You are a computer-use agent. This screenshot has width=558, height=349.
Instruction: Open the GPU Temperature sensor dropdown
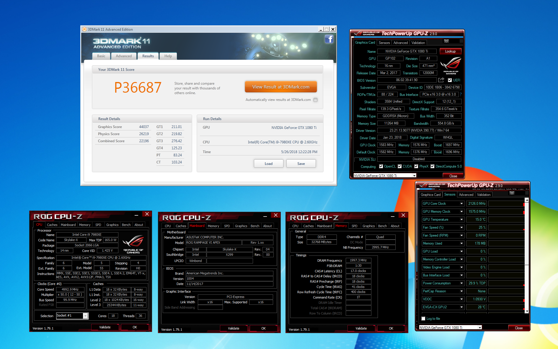pos(461,219)
